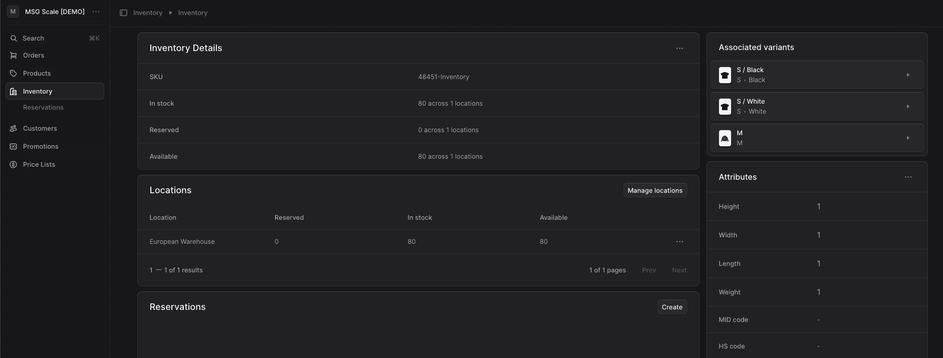The width and height of the screenshot is (943, 358).
Task: Open Inventory Details three-dot menu
Action: click(679, 49)
